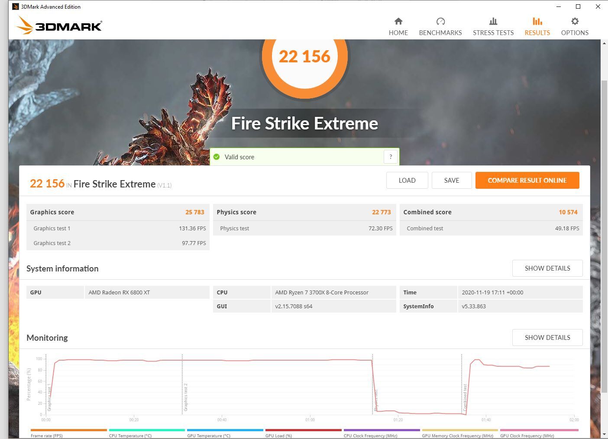Click the Physics test chart marker
Image resolution: width=608 pixels, height=439 pixels.
tap(376, 400)
